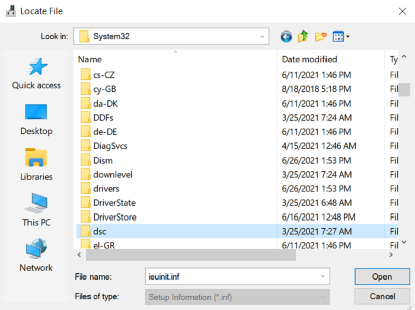Image resolution: width=415 pixels, height=310 pixels.
Task: Go up one folder level
Action: coord(304,37)
